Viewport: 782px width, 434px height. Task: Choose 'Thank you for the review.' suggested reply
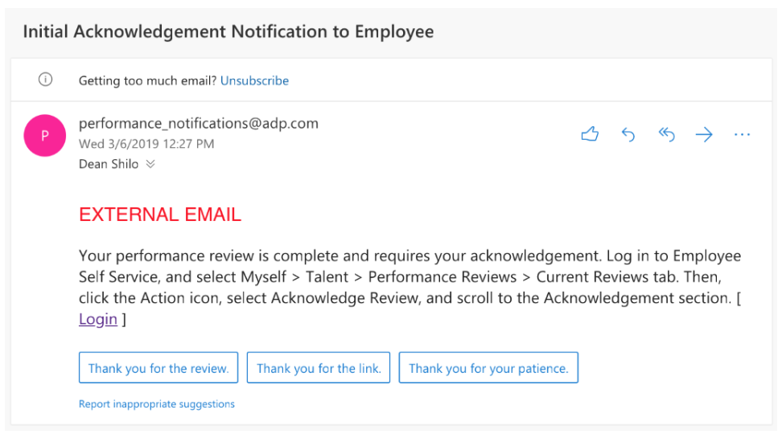(158, 368)
